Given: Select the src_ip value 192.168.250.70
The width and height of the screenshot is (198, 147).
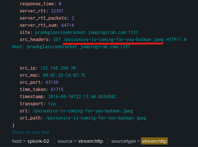Looking at the screenshot, I should [x=58, y=68].
